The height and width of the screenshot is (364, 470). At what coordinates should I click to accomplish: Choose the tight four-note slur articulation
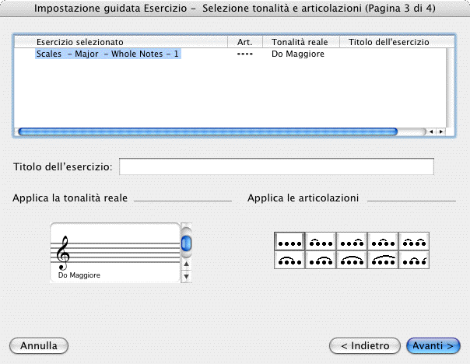(352, 261)
